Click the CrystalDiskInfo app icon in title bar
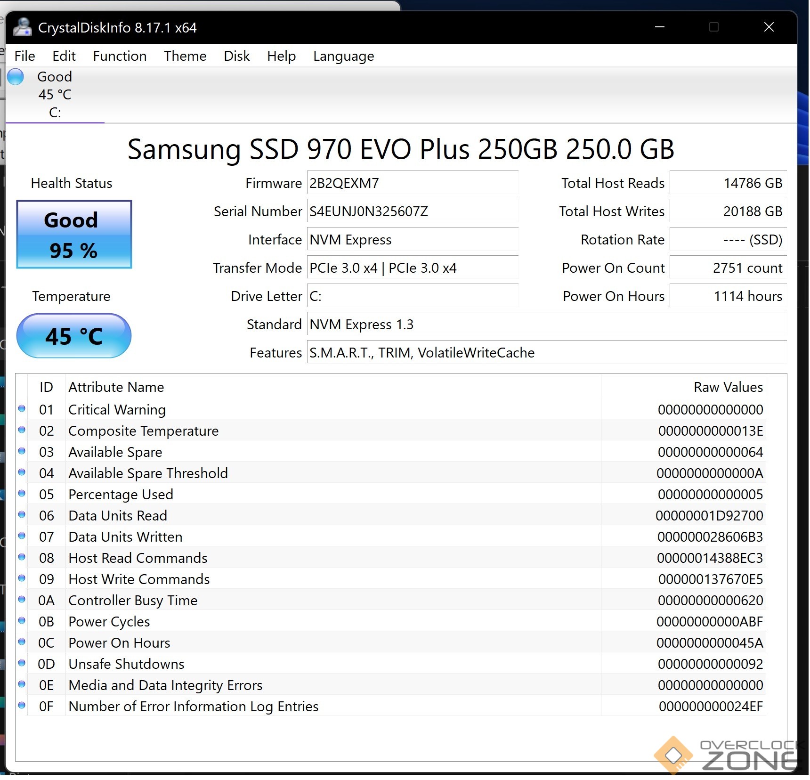 [x=22, y=27]
